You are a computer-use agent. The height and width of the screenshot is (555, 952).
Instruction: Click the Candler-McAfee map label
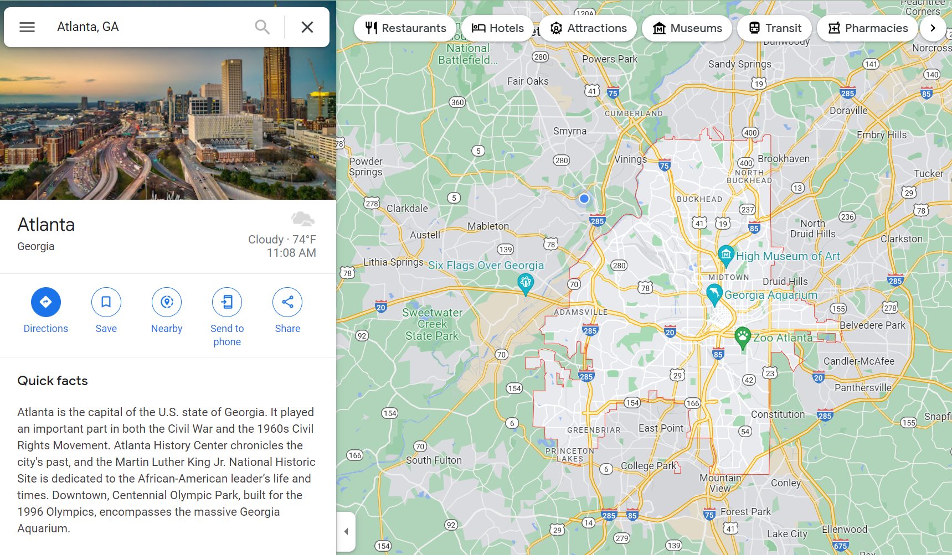(x=859, y=361)
